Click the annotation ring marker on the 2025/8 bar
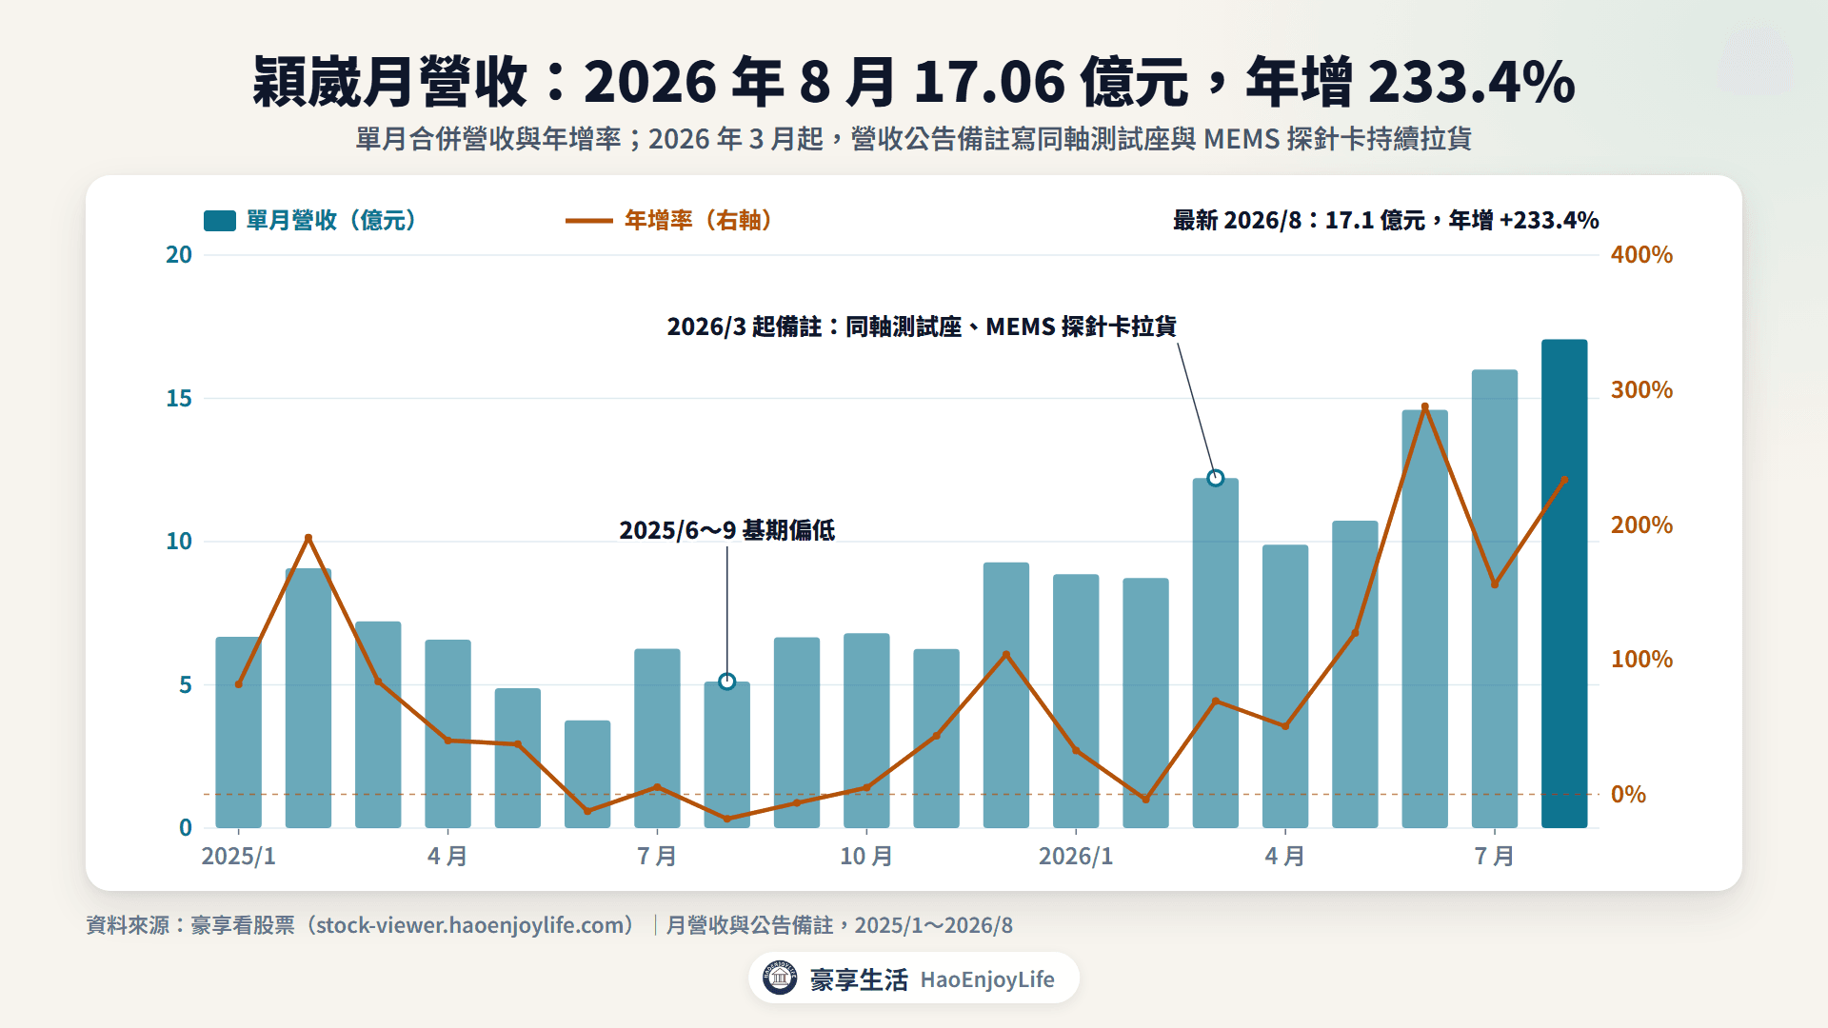This screenshot has height=1028, width=1828. click(x=727, y=682)
